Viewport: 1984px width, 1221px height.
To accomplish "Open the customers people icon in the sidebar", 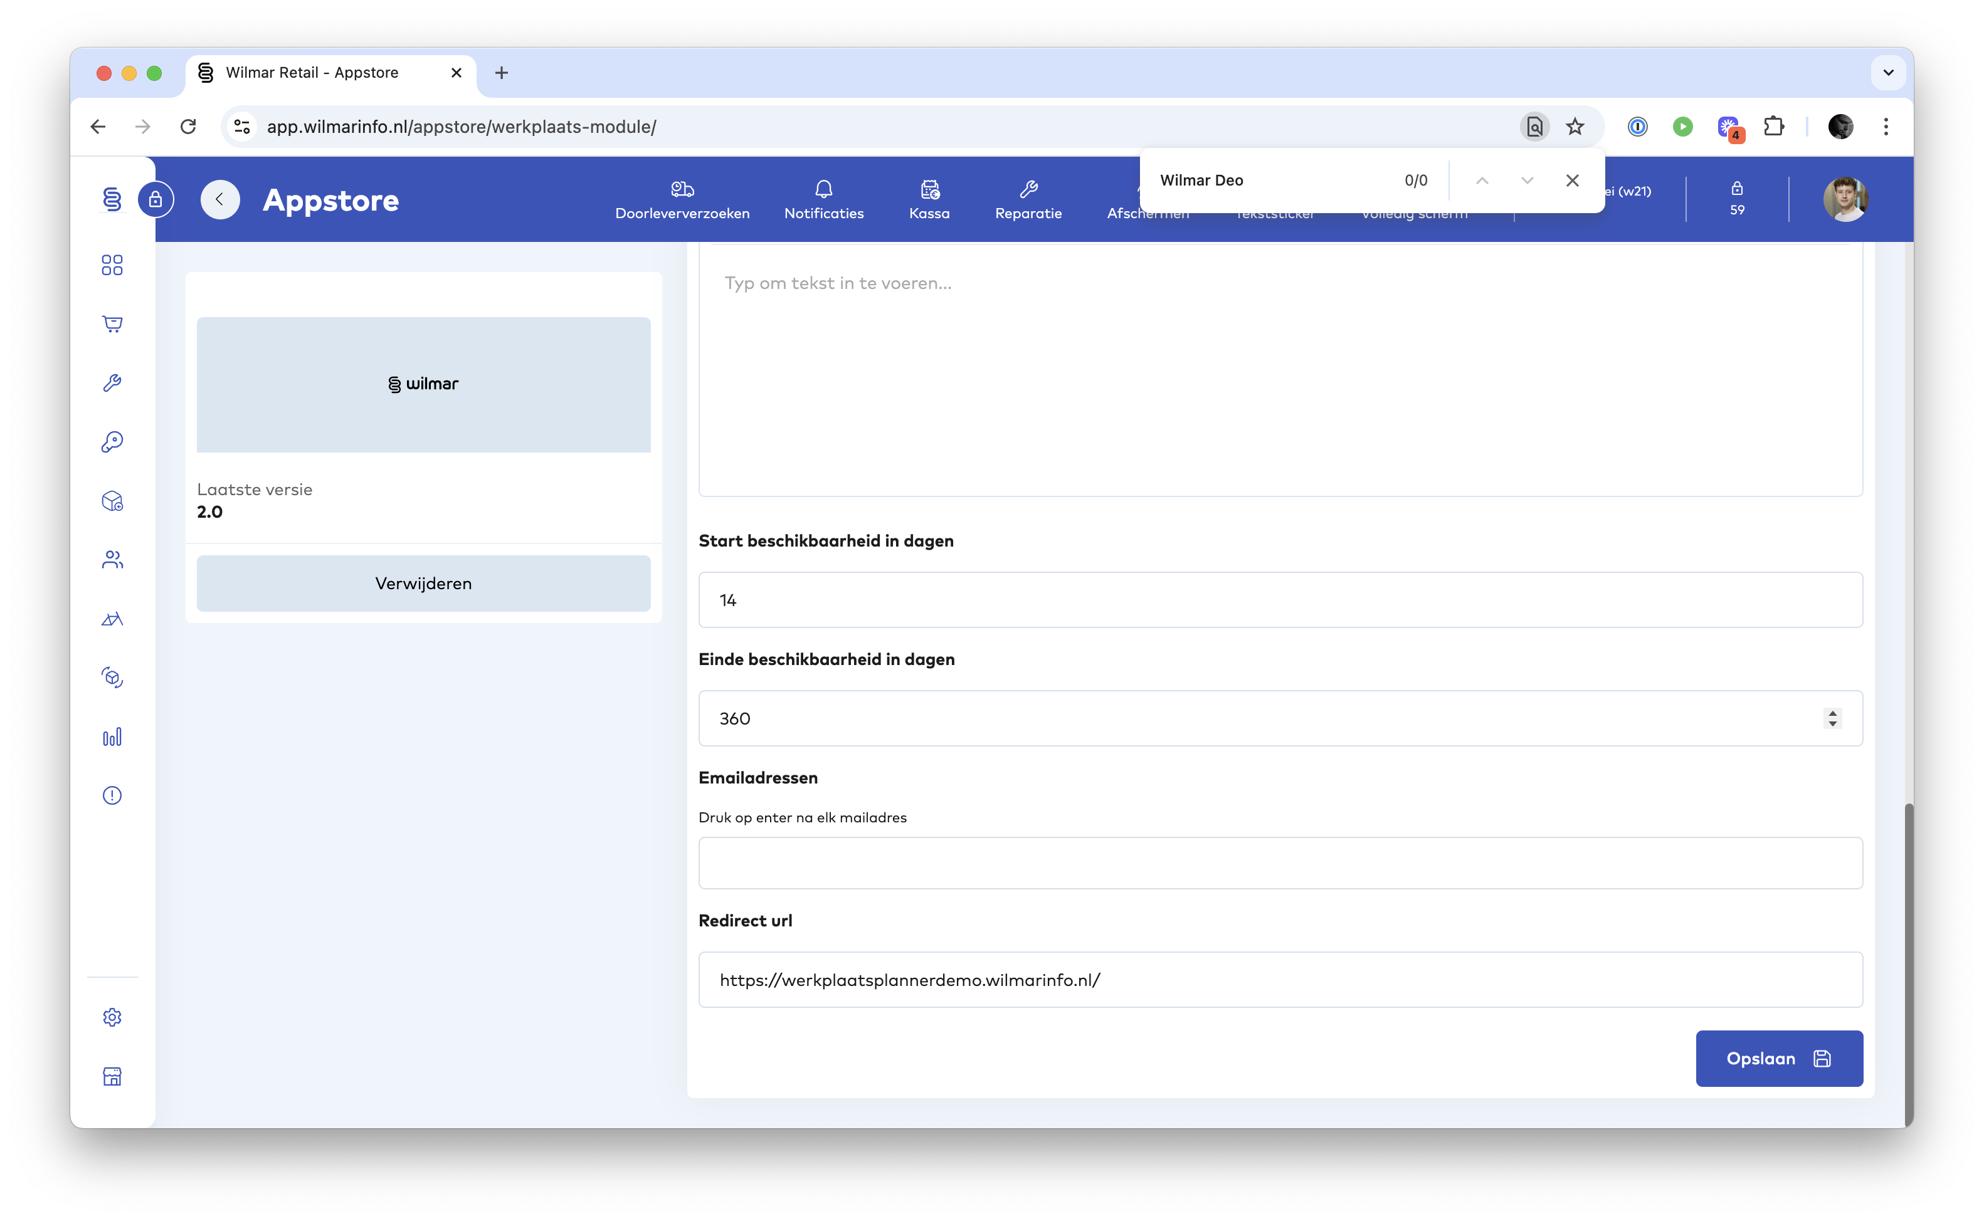I will point(112,560).
